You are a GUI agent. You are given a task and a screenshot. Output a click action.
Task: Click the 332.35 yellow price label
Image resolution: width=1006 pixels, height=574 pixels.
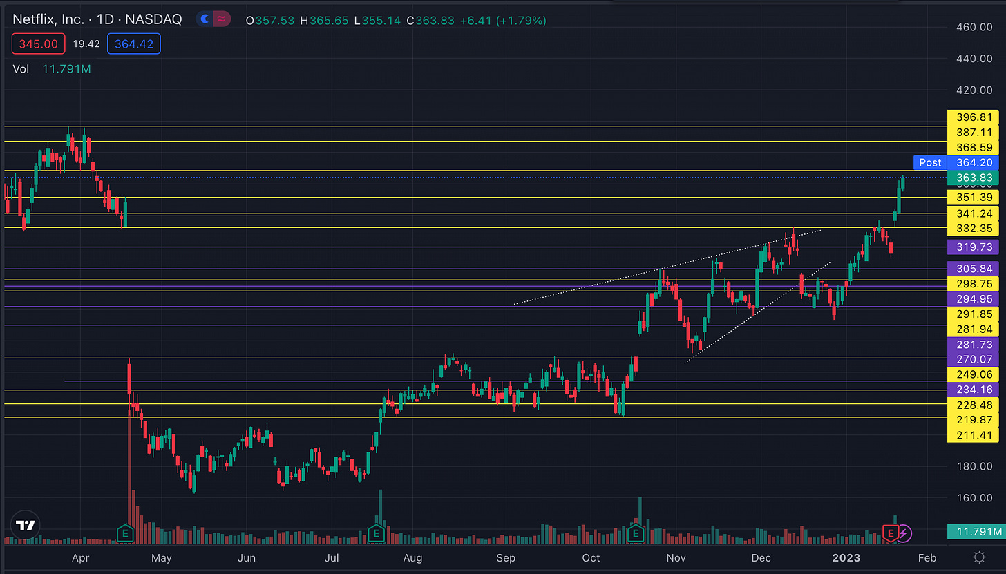[974, 229]
